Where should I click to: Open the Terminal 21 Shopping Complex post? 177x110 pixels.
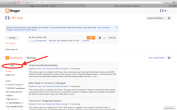[45, 101]
